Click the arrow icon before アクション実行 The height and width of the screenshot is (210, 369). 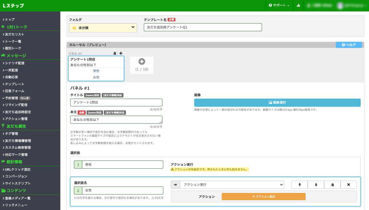(x=175, y=184)
